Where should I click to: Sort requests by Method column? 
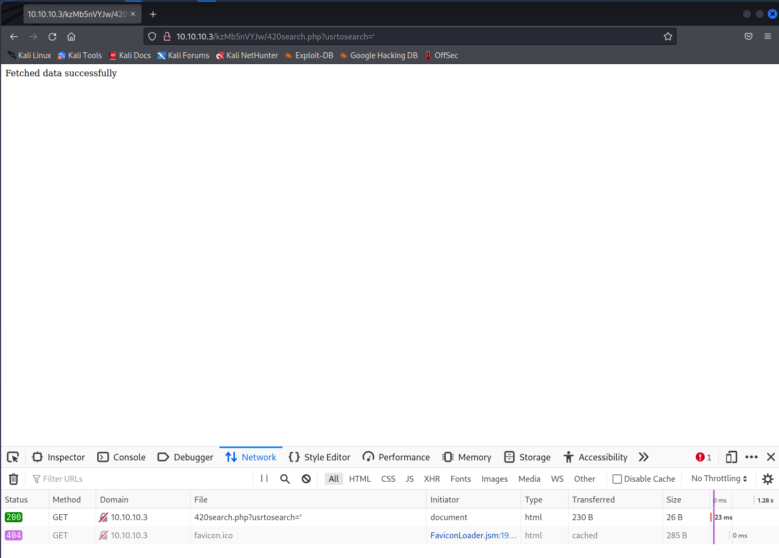pyautogui.click(x=72, y=500)
